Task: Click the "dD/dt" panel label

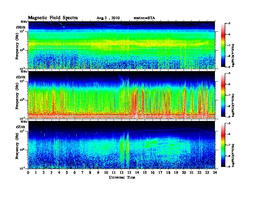Action: [x=21, y=77]
